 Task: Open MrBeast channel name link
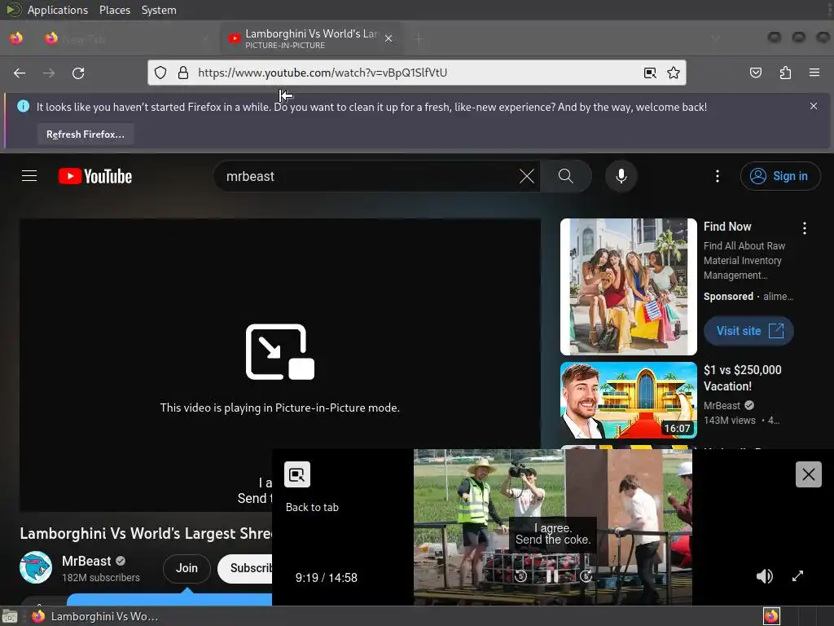pos(86,561)
